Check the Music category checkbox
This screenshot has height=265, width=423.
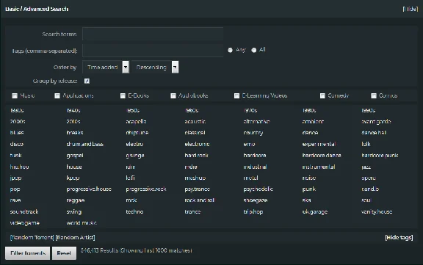tap(15, 95)
